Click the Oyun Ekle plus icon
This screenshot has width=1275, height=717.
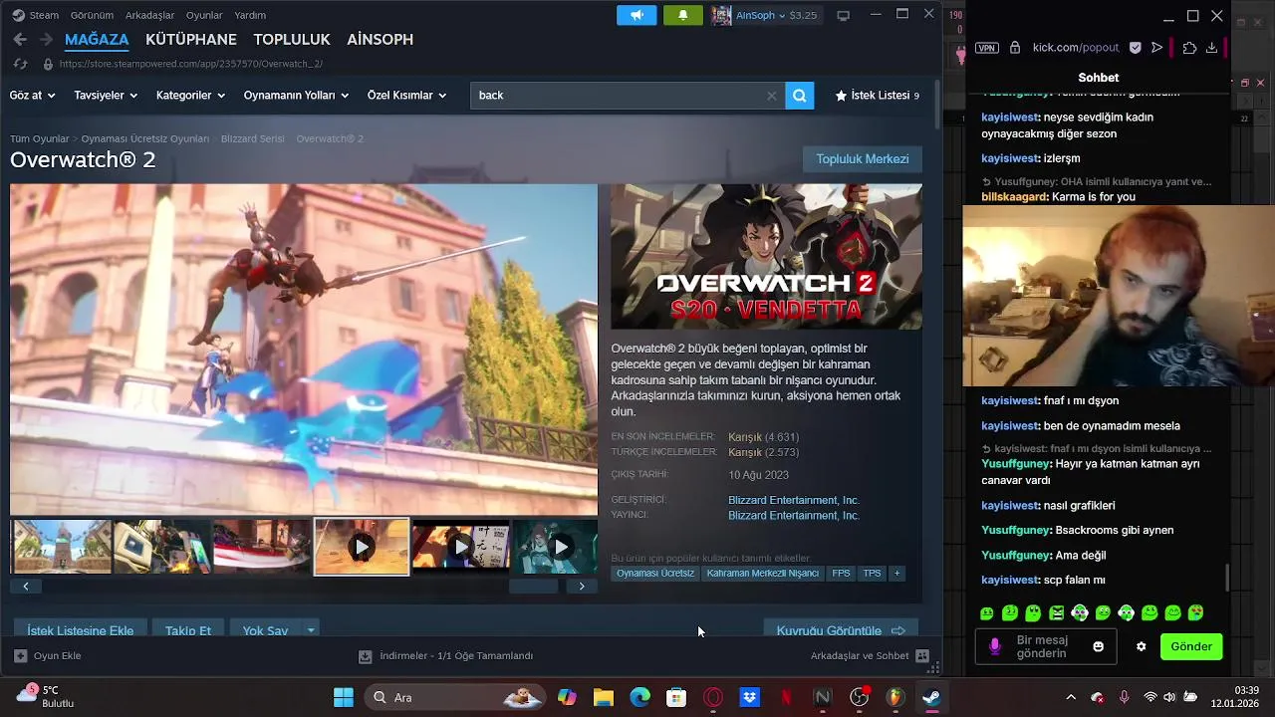(x=20, y=656)
